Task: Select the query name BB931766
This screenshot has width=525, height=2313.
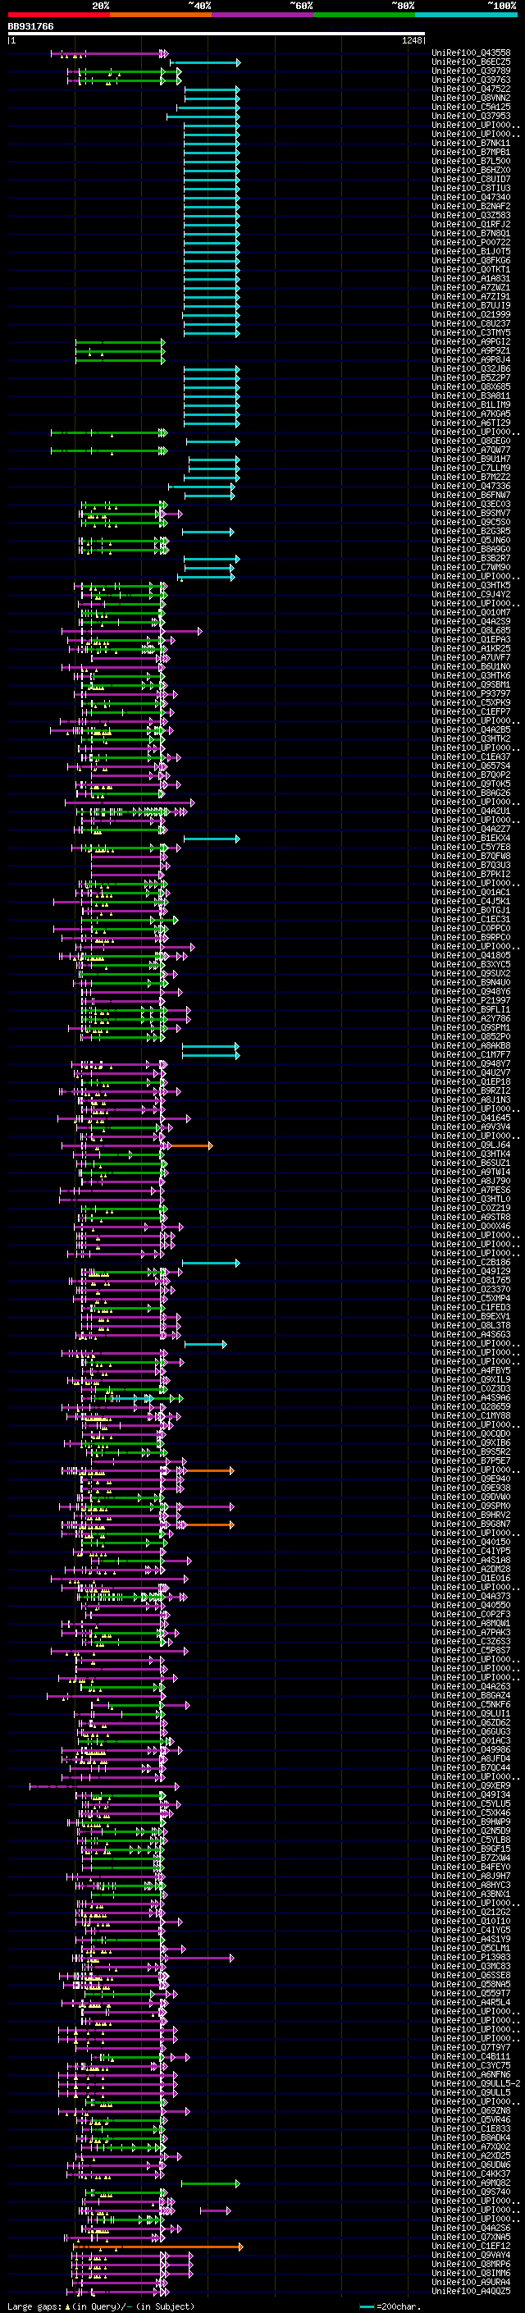Action: pyautogui.click(x=30, y=27)
